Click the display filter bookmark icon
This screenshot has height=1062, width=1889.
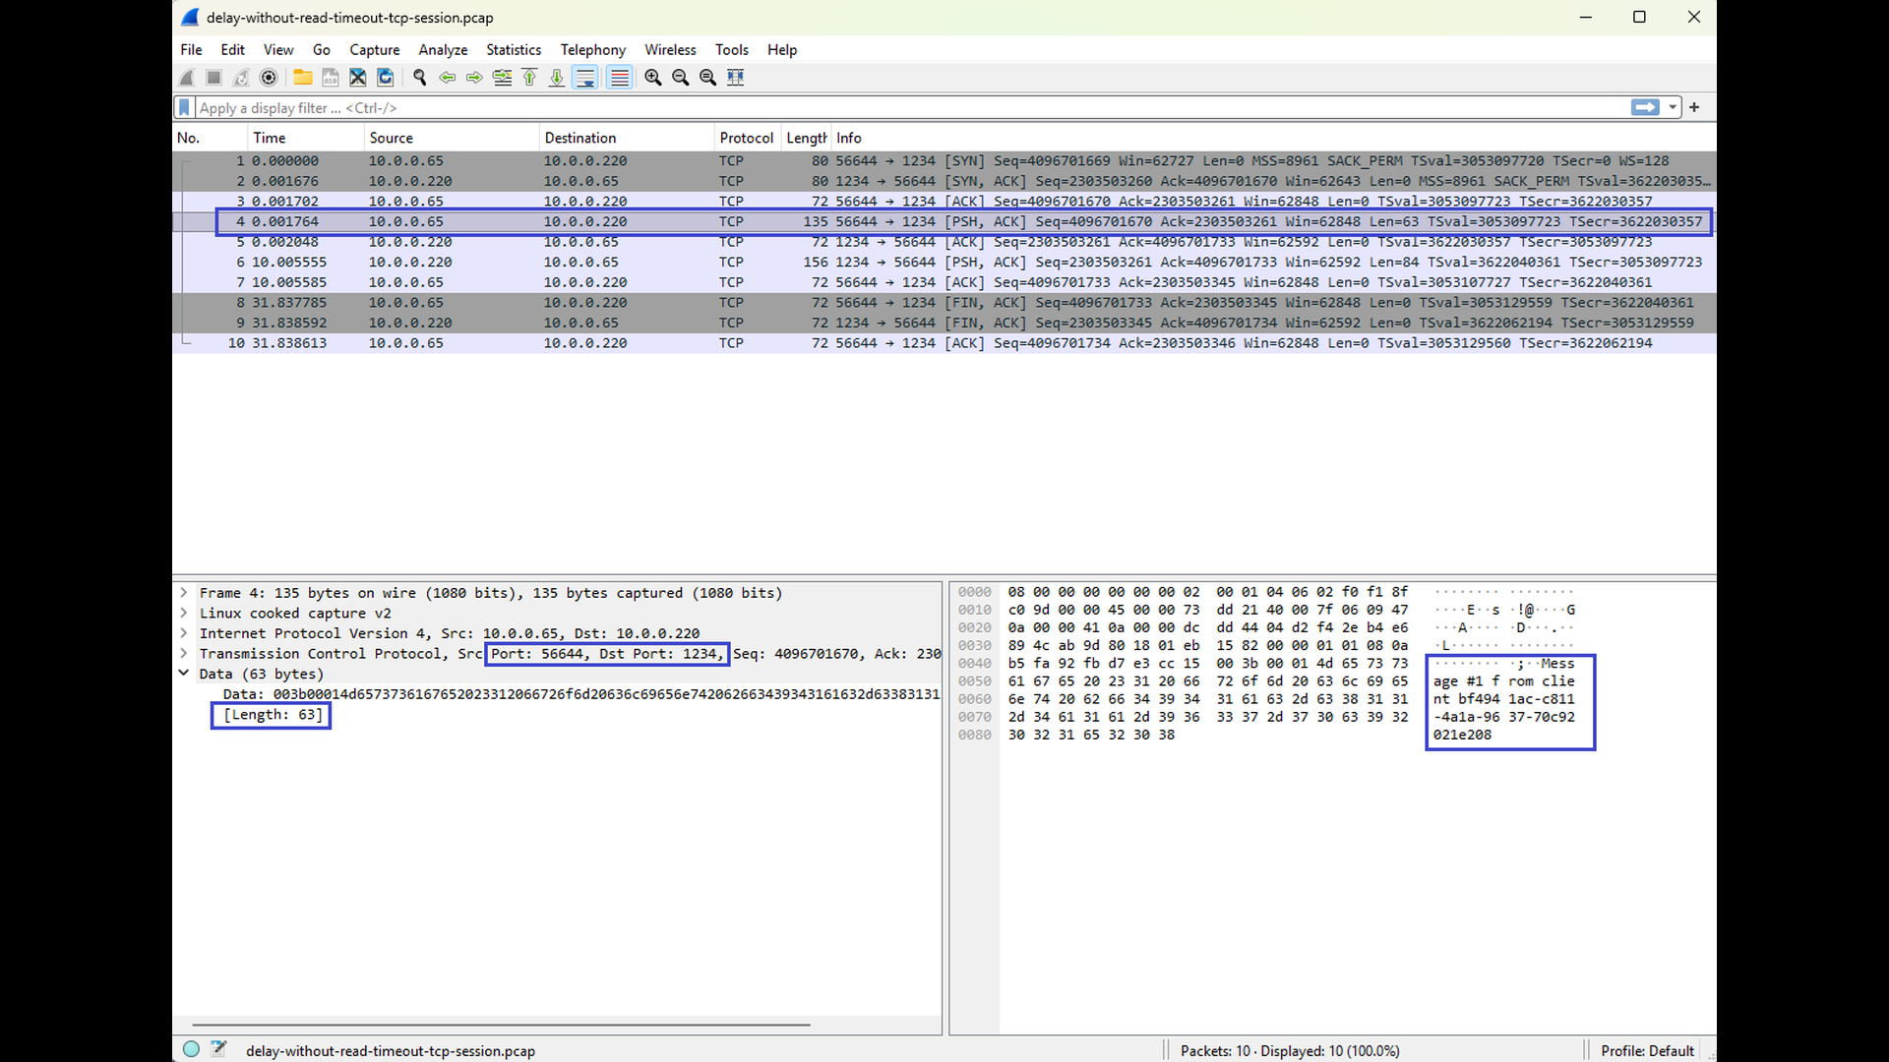click(x=184, y=108)
